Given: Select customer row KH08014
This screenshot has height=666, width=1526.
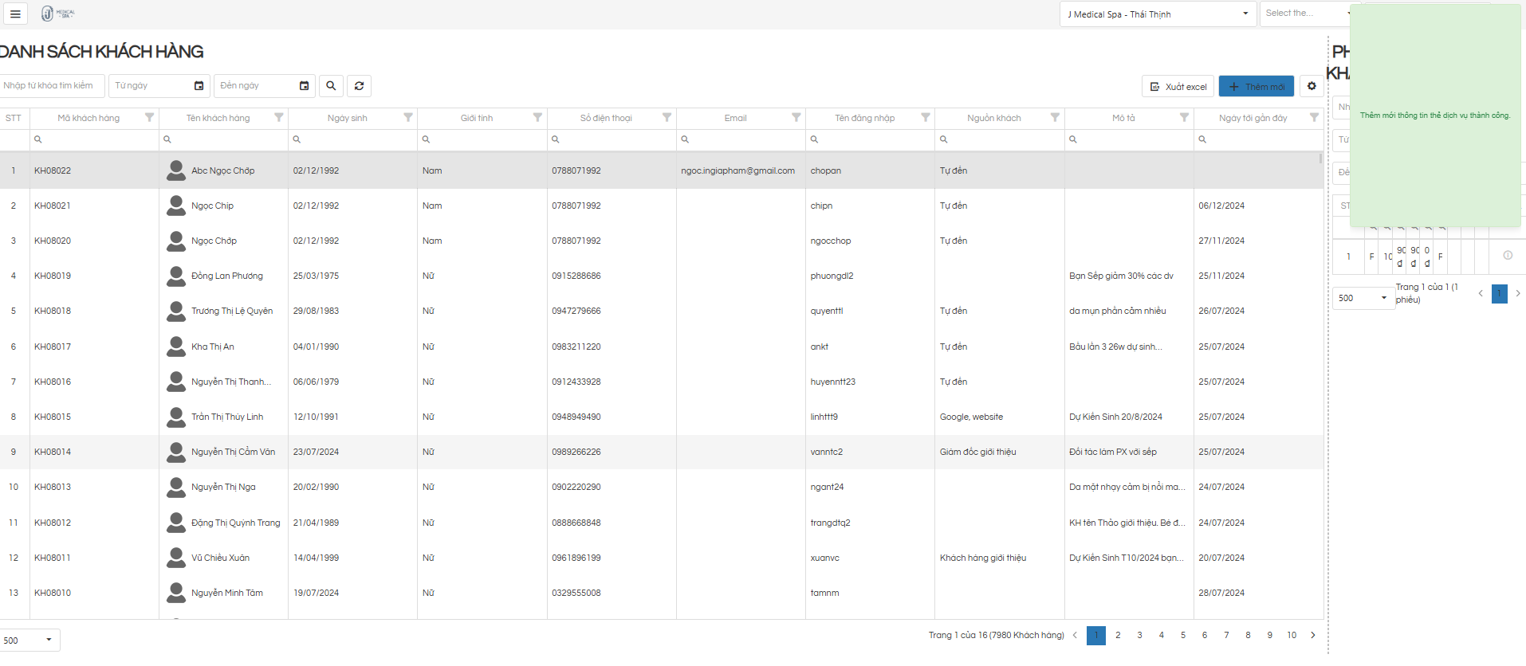Looking at the screenshot, I should pyautogui.click(x=53, y=452).
